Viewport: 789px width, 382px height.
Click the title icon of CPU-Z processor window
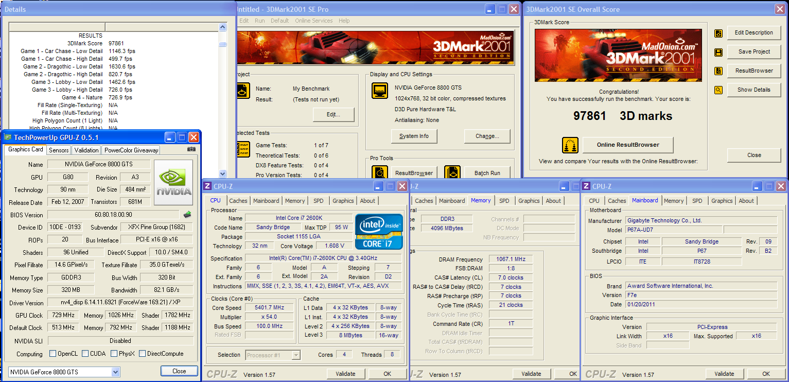[207, 186]
